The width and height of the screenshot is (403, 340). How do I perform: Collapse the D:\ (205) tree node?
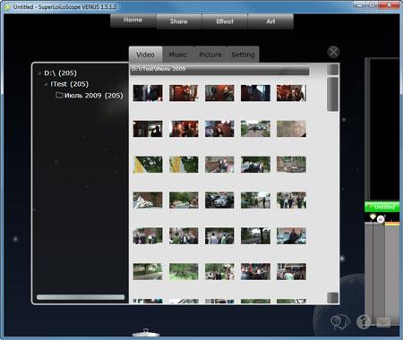pyautogui.click(x=39, y=73)
